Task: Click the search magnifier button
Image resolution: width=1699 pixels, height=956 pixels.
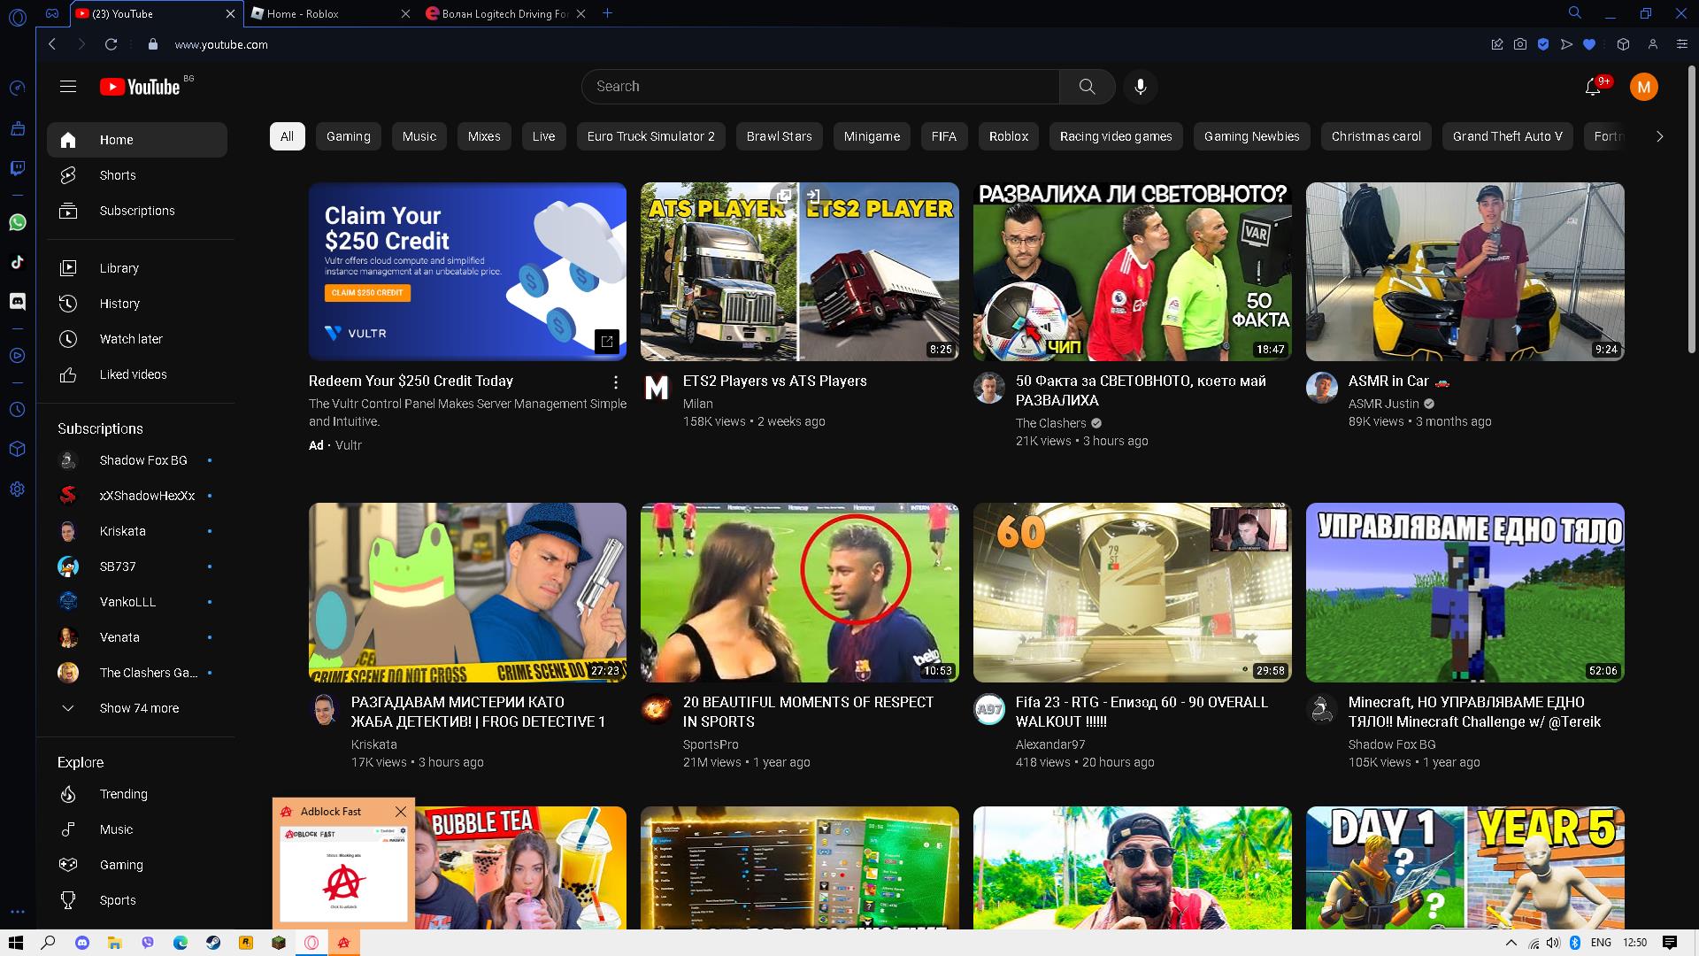Action: [1087, 87]
